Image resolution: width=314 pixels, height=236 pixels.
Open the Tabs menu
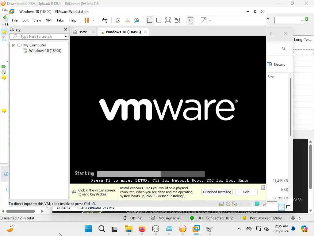(60, 20)
